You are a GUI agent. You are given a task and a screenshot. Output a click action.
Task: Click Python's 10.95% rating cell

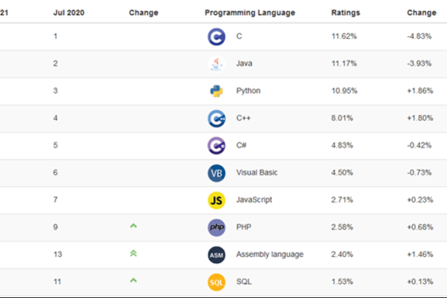[x=343, y=91]
